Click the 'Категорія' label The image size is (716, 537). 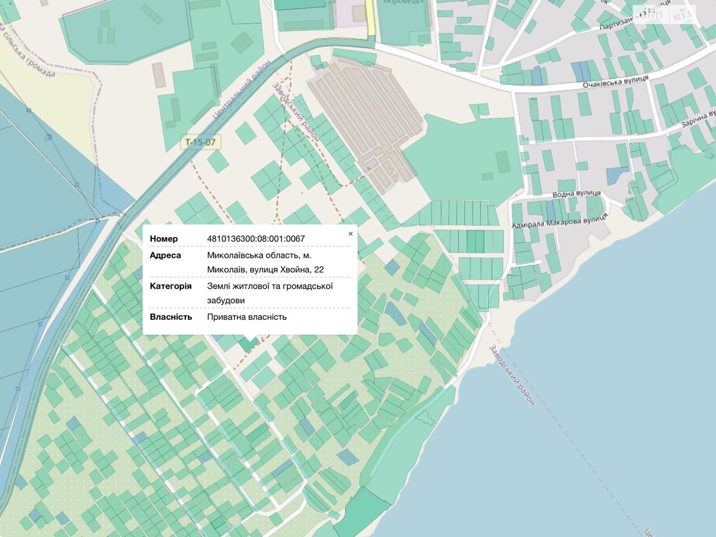(x=170, y=286)
